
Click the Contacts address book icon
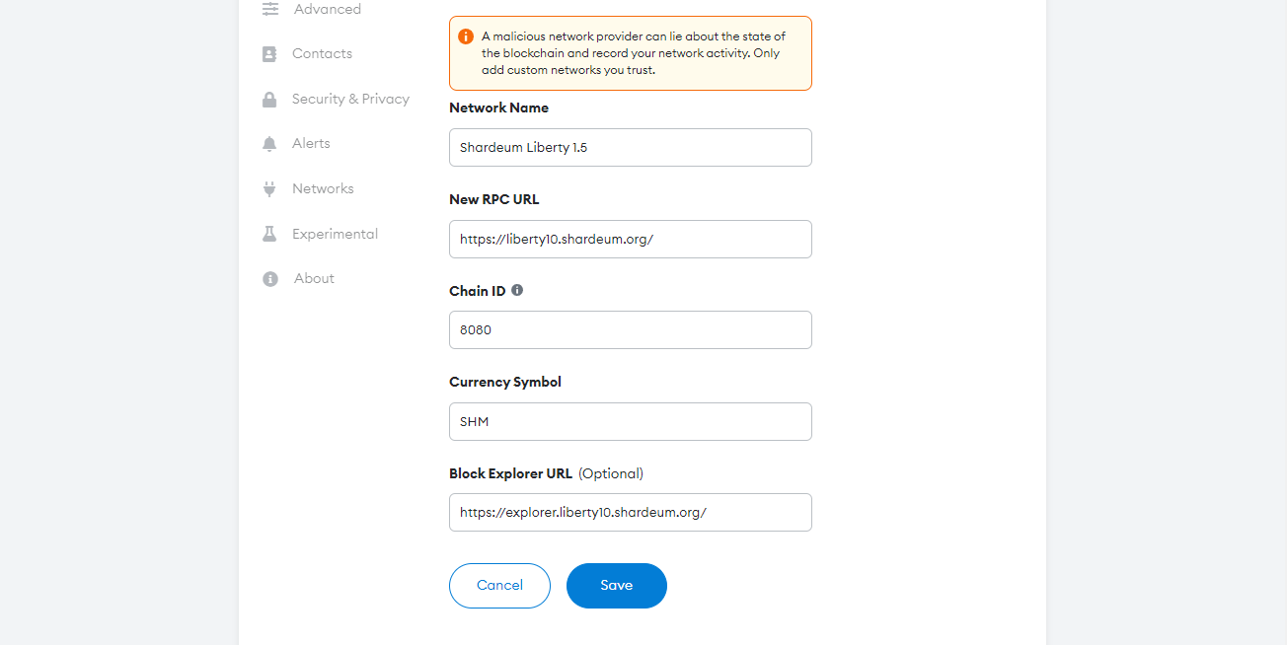coord(269,54)
